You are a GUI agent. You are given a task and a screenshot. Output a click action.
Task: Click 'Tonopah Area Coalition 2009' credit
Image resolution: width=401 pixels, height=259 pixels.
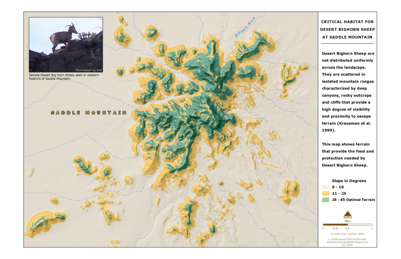click(x=347, y=233)
